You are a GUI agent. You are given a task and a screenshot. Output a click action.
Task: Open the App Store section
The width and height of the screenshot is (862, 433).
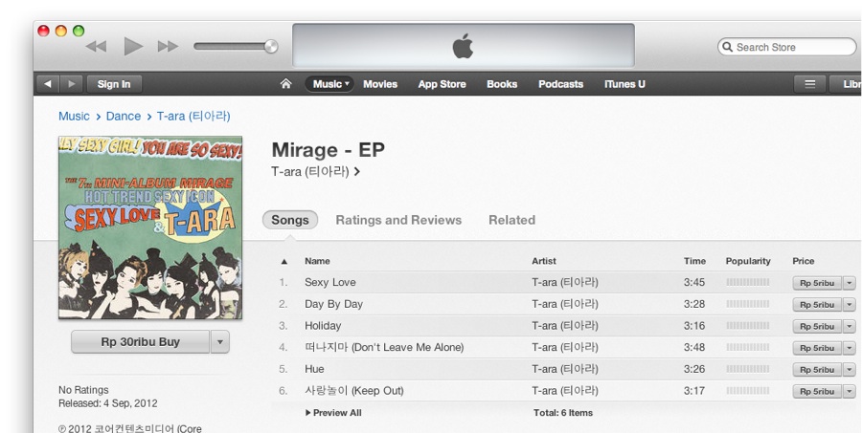click(442, 84)
